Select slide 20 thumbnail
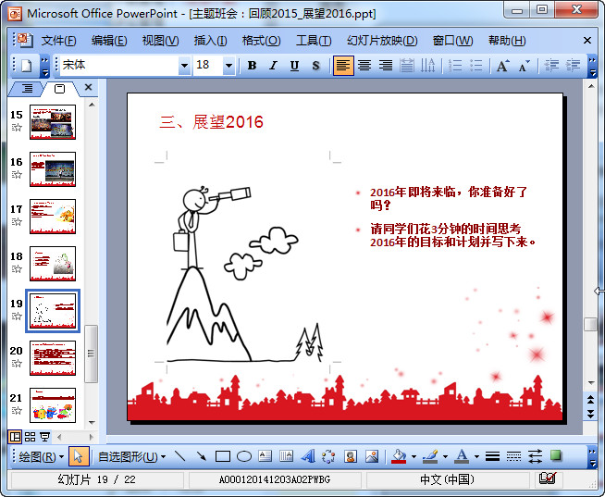 click(x=53, y=358)
